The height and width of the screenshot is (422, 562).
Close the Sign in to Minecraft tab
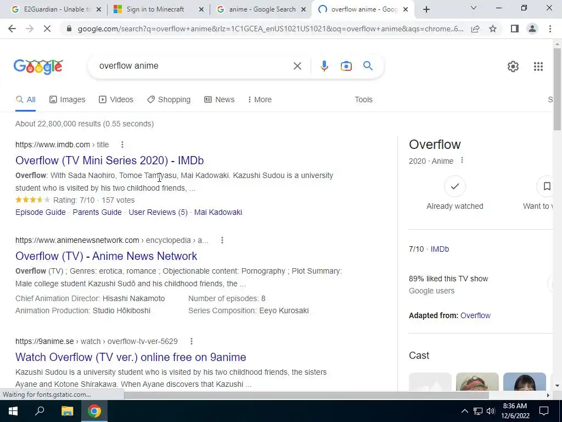pyautogui.click(x=201, y=9)
